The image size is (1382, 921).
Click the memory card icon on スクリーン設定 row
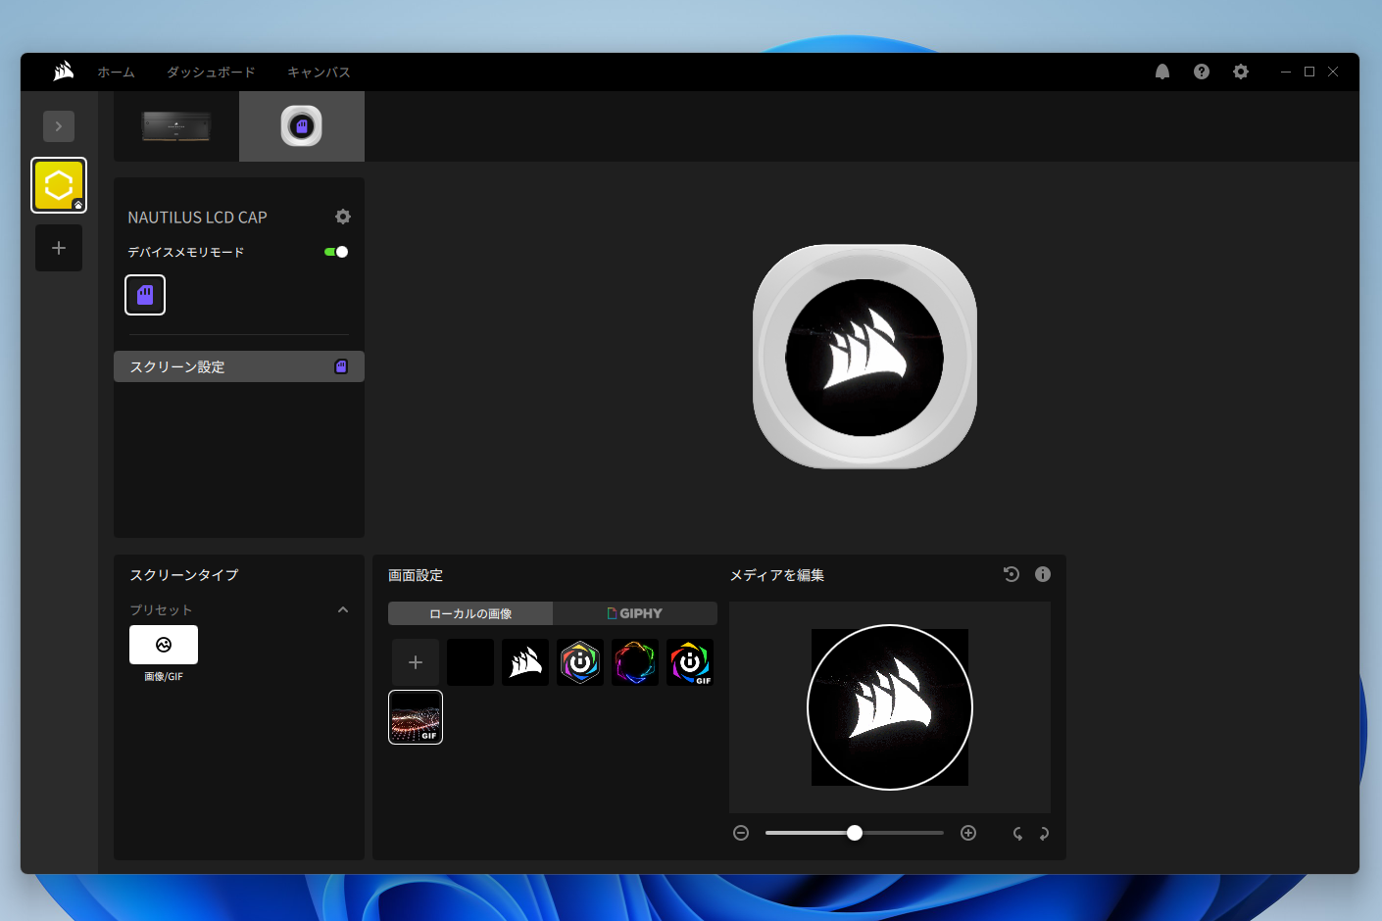pyautogui.click(x=341, y=366)
